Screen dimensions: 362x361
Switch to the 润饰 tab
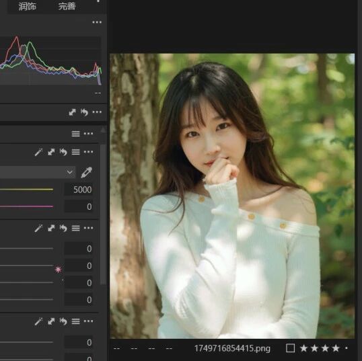coord(27,6)
